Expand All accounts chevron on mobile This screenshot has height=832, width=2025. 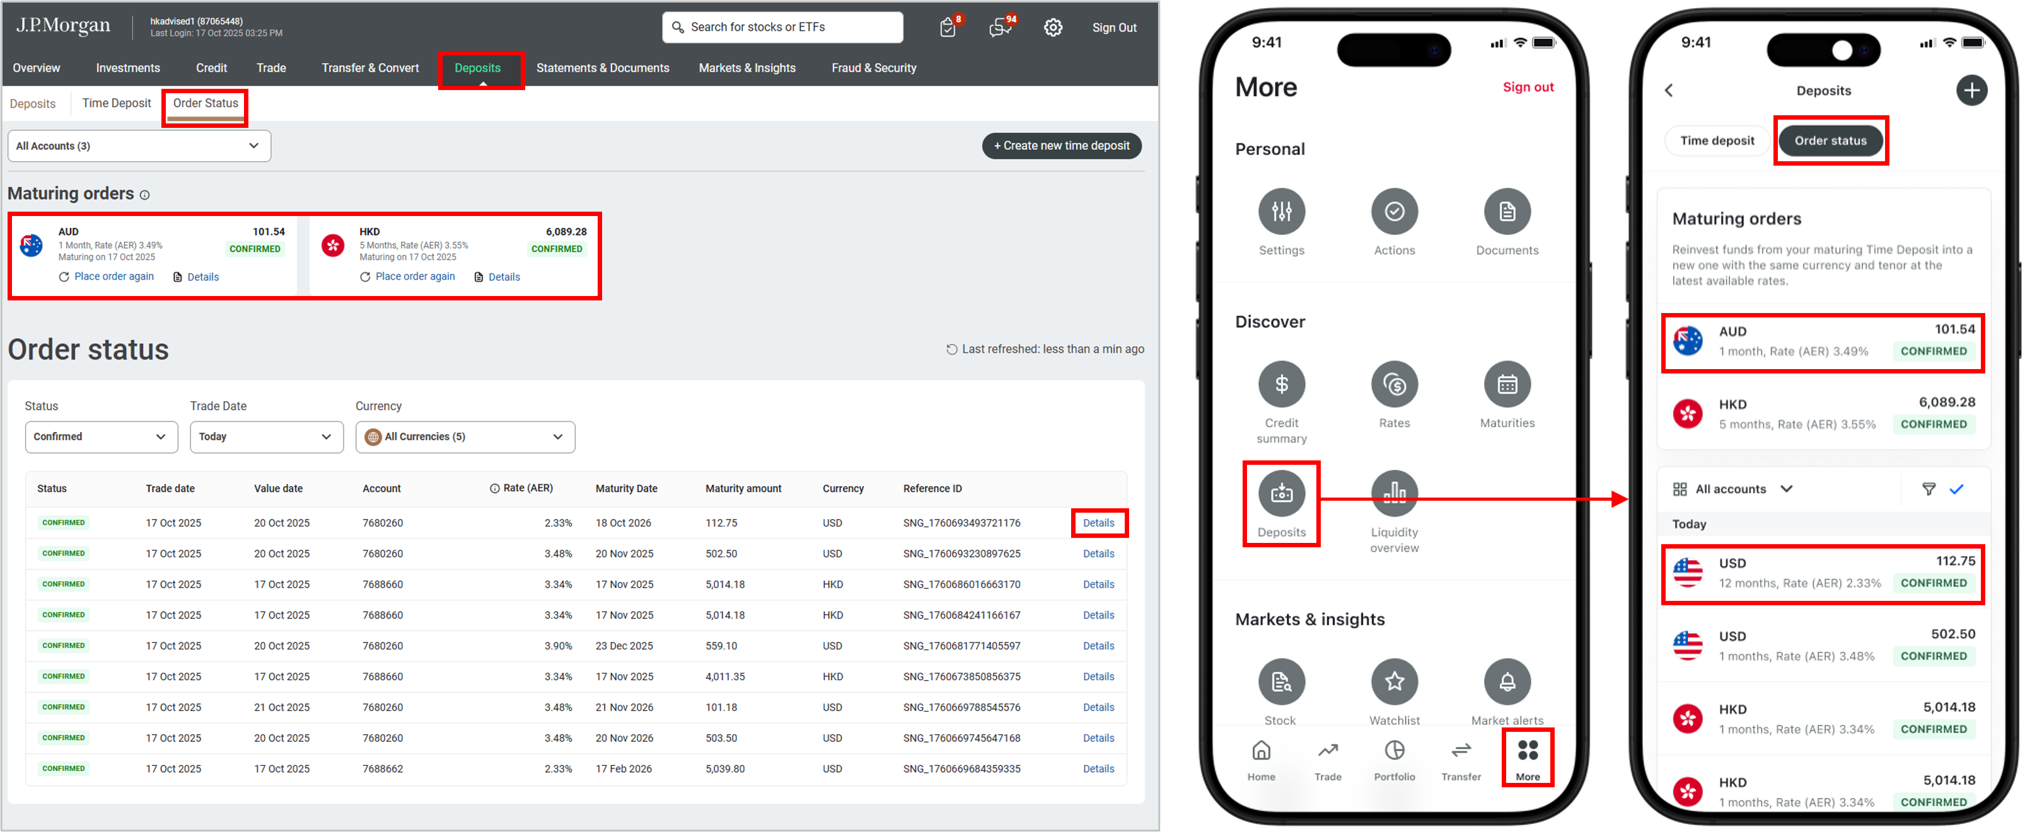pos(1786,489)
